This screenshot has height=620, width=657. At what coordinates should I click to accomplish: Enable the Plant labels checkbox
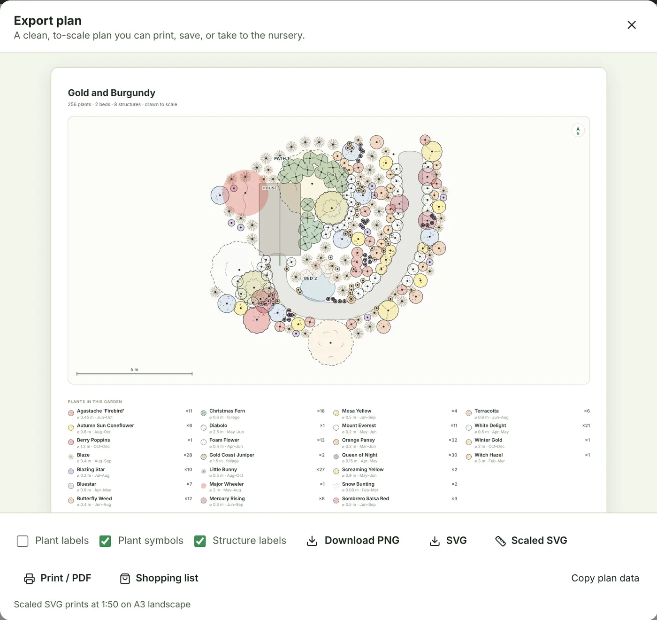[x=23, y=541]
